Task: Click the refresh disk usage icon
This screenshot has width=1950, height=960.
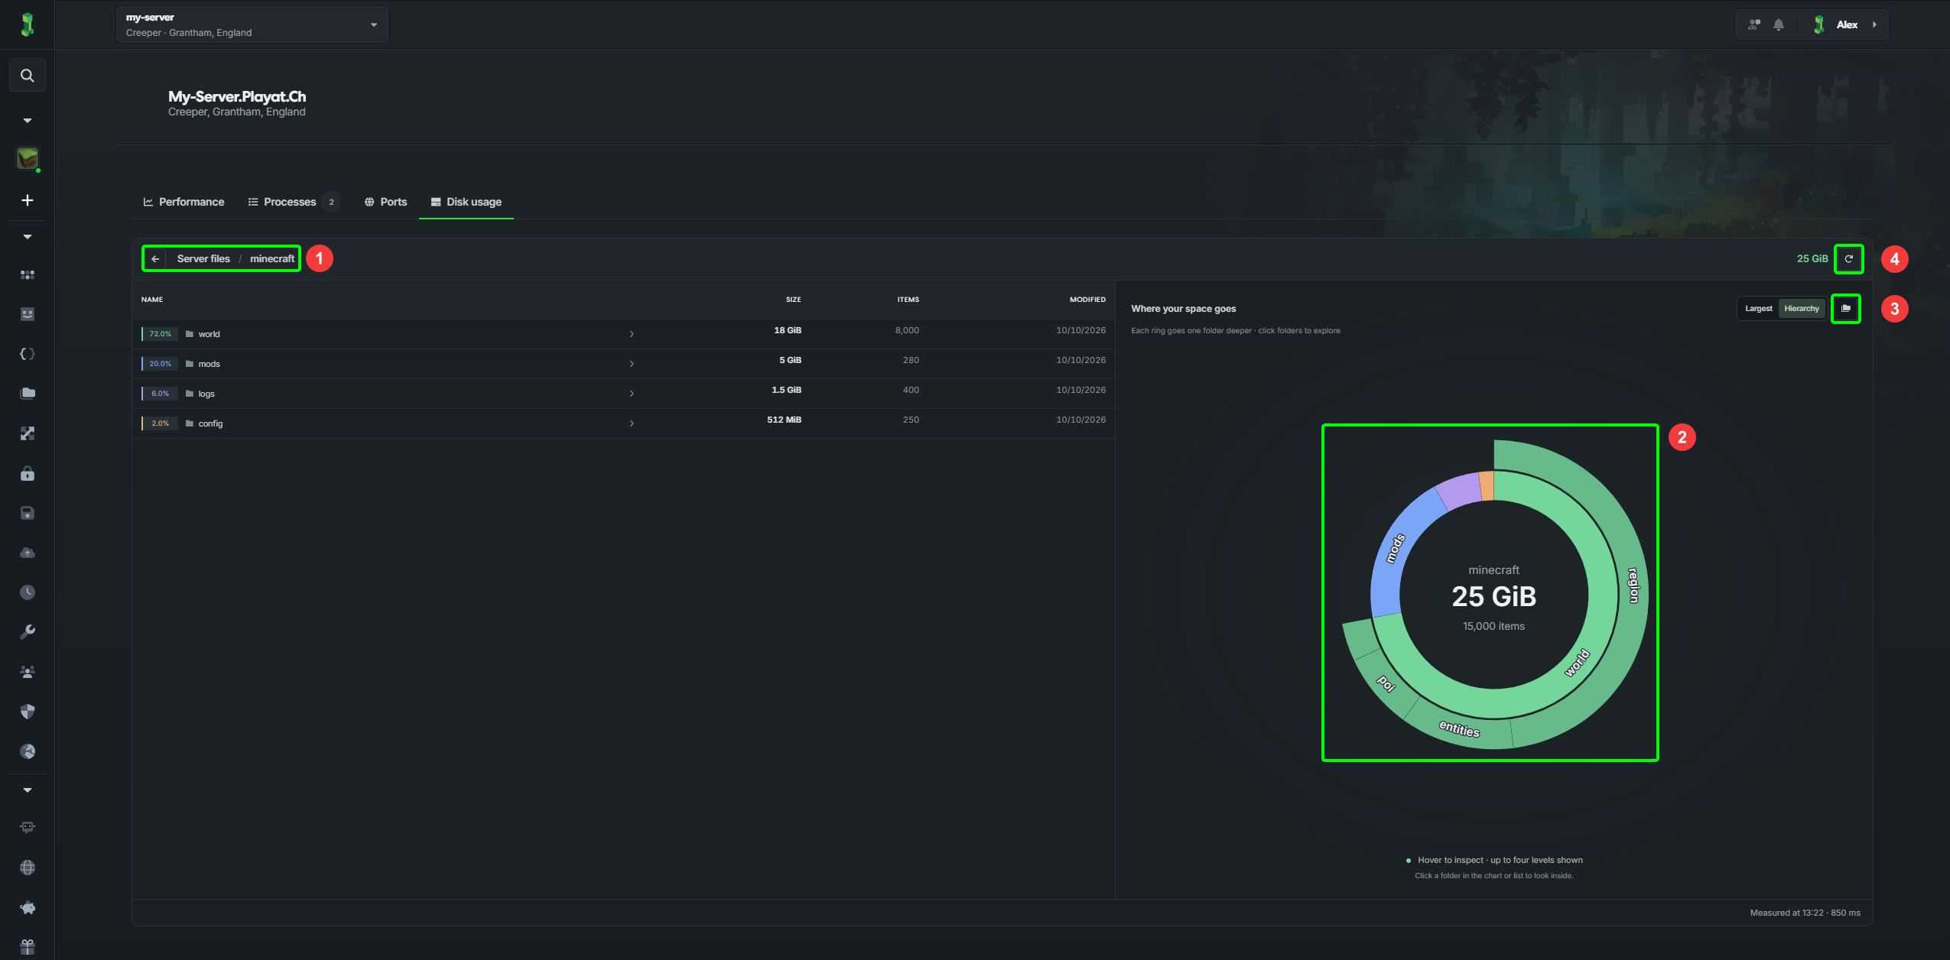Action: click(1848, 259)
